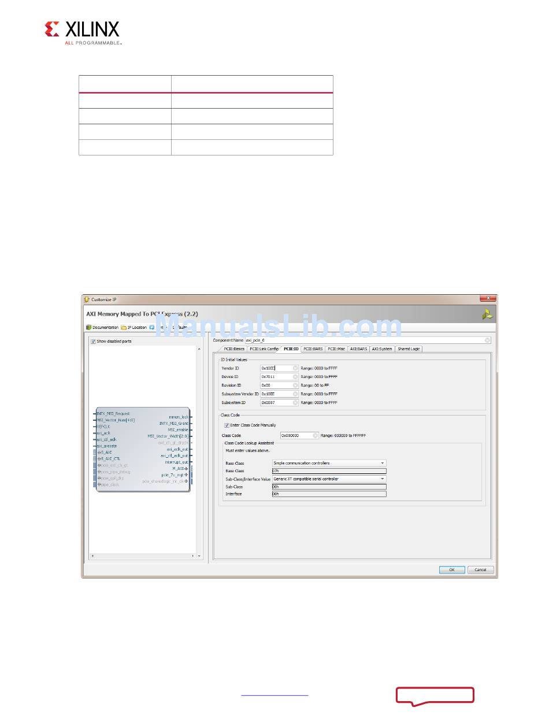Clear the Subsystem Vendor ID via its X icon
The width and height of the screenshot is (549, 715).
[295, 394]
